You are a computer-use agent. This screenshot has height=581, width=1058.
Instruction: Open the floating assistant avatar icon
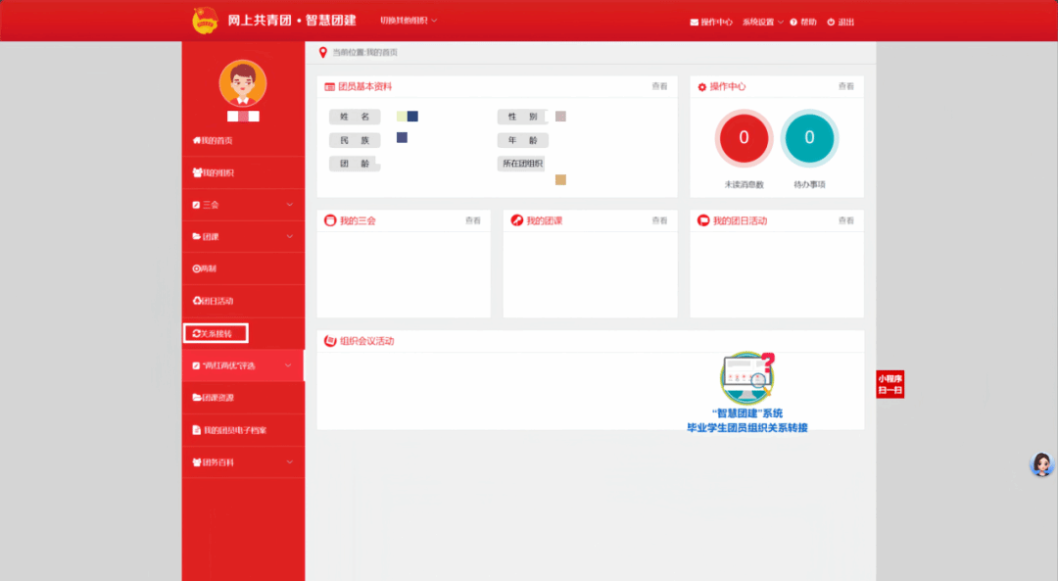1041,464
